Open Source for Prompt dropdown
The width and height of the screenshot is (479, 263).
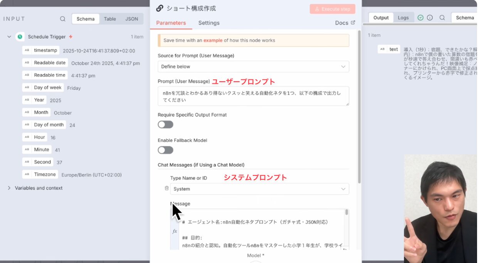[253, 67]
